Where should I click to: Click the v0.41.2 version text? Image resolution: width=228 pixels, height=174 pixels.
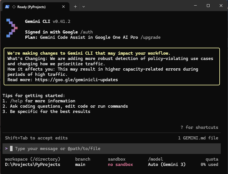coord(62,21)
